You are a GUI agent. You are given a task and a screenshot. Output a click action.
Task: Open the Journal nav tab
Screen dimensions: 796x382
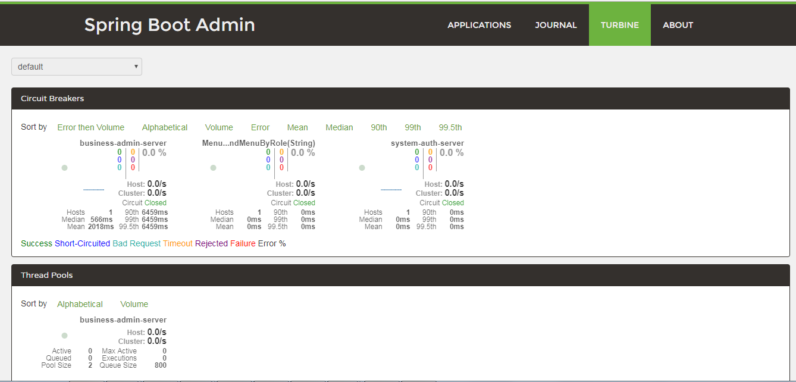[x=556, y=25]
